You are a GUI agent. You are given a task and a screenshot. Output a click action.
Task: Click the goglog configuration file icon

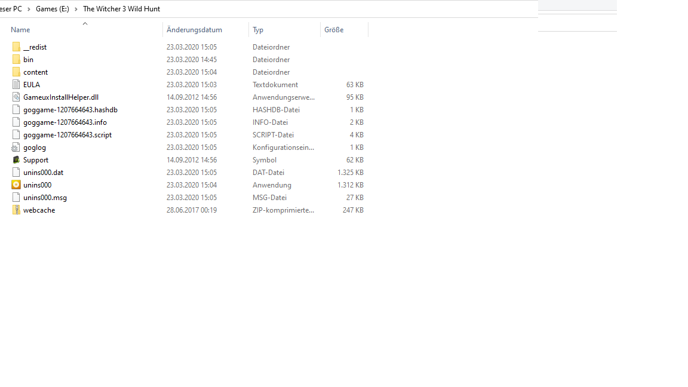(x=16, y=148)
